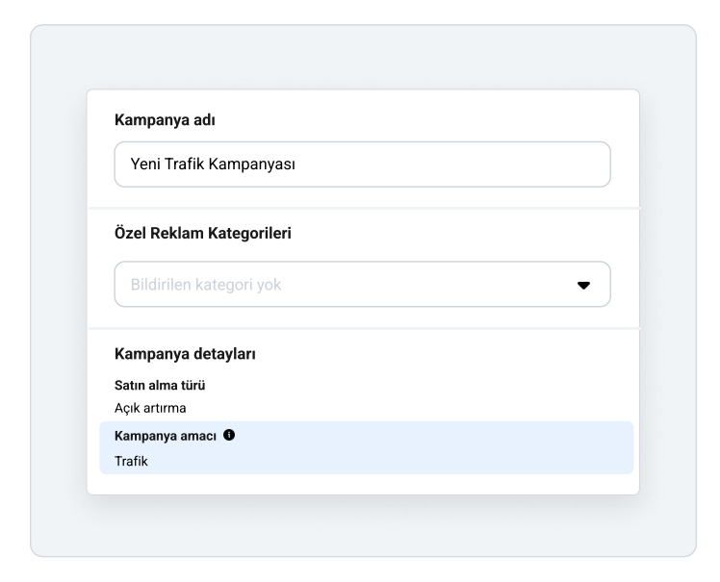Click the 'Yeni Trafik Kampanyası' text
This screenshot has height=582, width=720.
(213, 164)
